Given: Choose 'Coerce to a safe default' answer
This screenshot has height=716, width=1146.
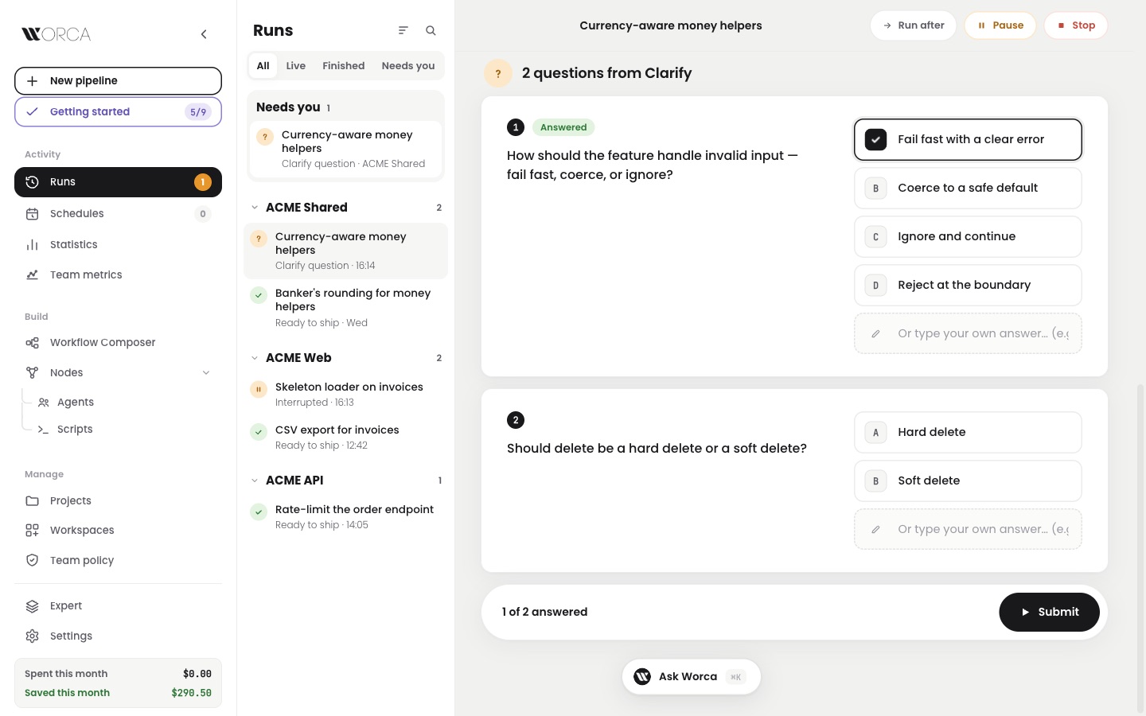Looking at the screenshot, I should point(968,188).
